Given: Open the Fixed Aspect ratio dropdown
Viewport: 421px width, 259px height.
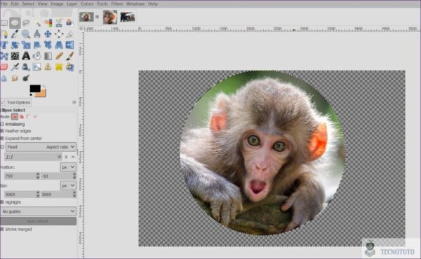Looking at the screenshot, I should point(41,147).
